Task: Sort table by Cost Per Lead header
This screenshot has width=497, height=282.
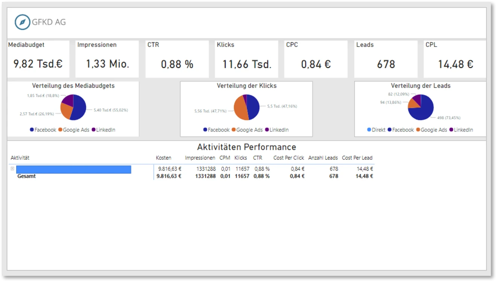Action: tap(357, 158)
